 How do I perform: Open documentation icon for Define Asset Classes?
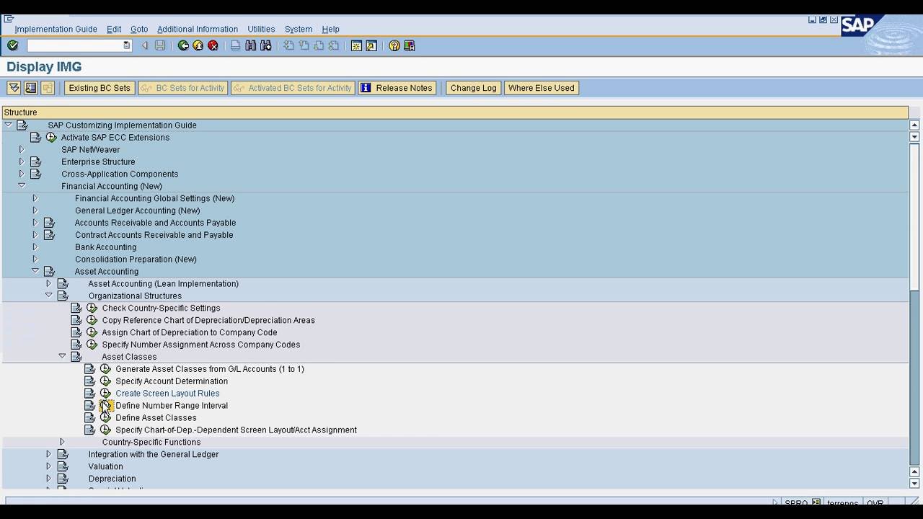coord(89,418)
